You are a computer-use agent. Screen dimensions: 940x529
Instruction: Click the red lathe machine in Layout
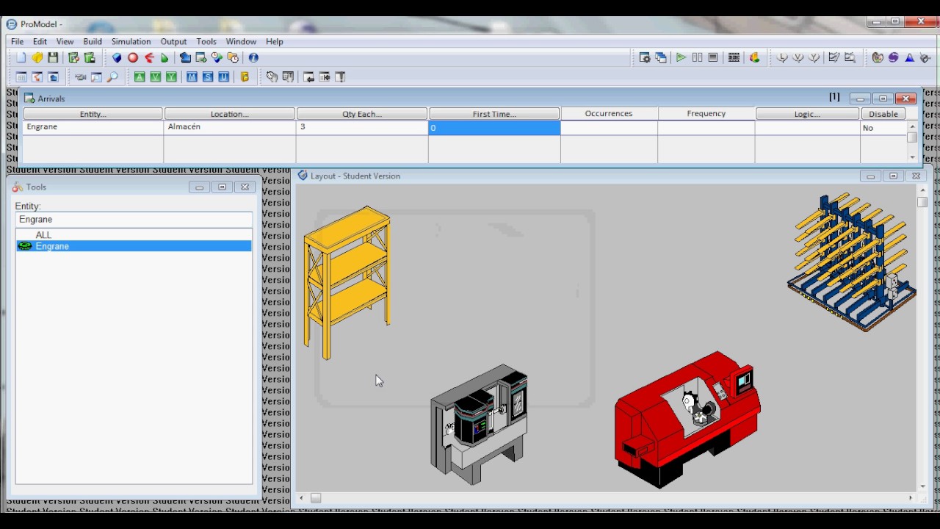click(687, 420)
